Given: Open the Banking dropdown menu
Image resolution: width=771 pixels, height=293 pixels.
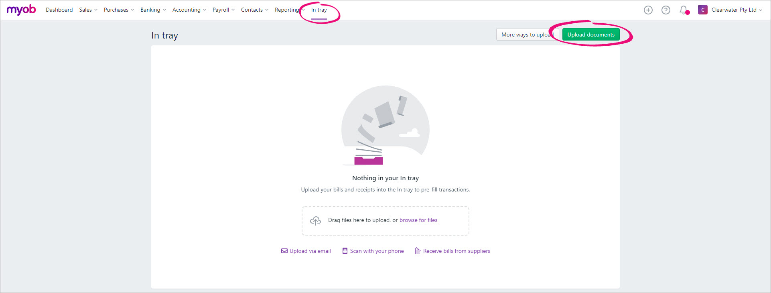Looking at the screenshot, I should (x=153, y=10).
